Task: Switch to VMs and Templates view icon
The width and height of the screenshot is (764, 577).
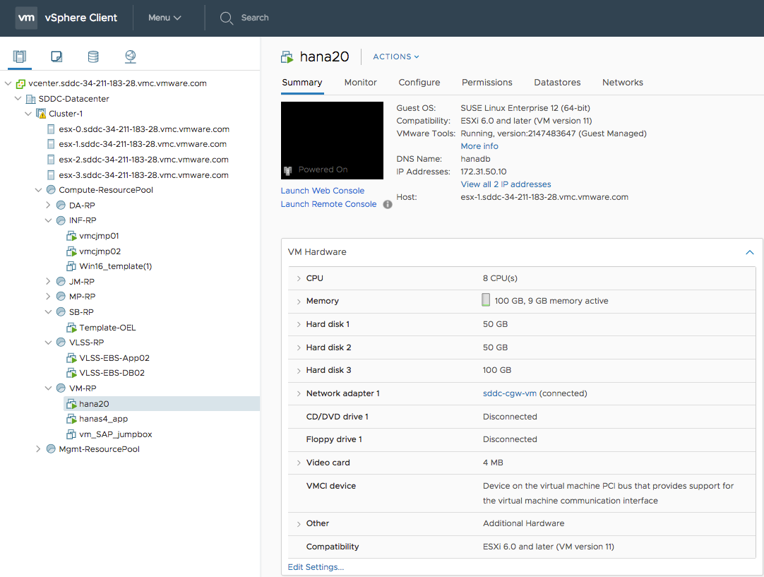Action: (x=56, y=56)
